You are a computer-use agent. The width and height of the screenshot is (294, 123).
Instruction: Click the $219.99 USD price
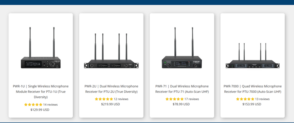pos(111,104)
